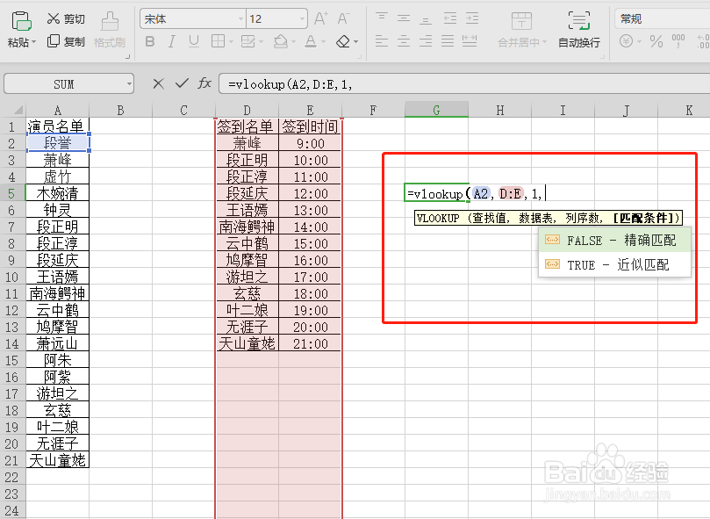
Task: Select the column G header
Action: [436, 110]
